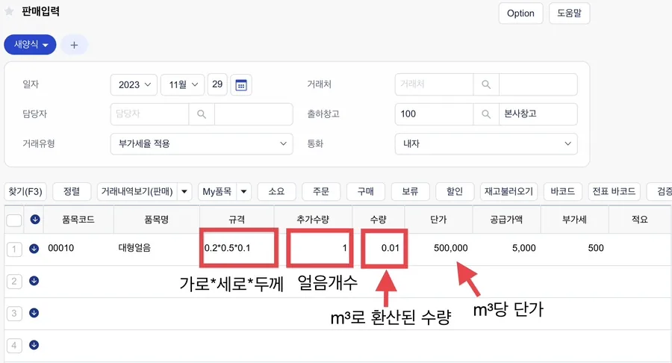
Task: Open the 통화 내자 dropdown
Action: pos(486,143)
